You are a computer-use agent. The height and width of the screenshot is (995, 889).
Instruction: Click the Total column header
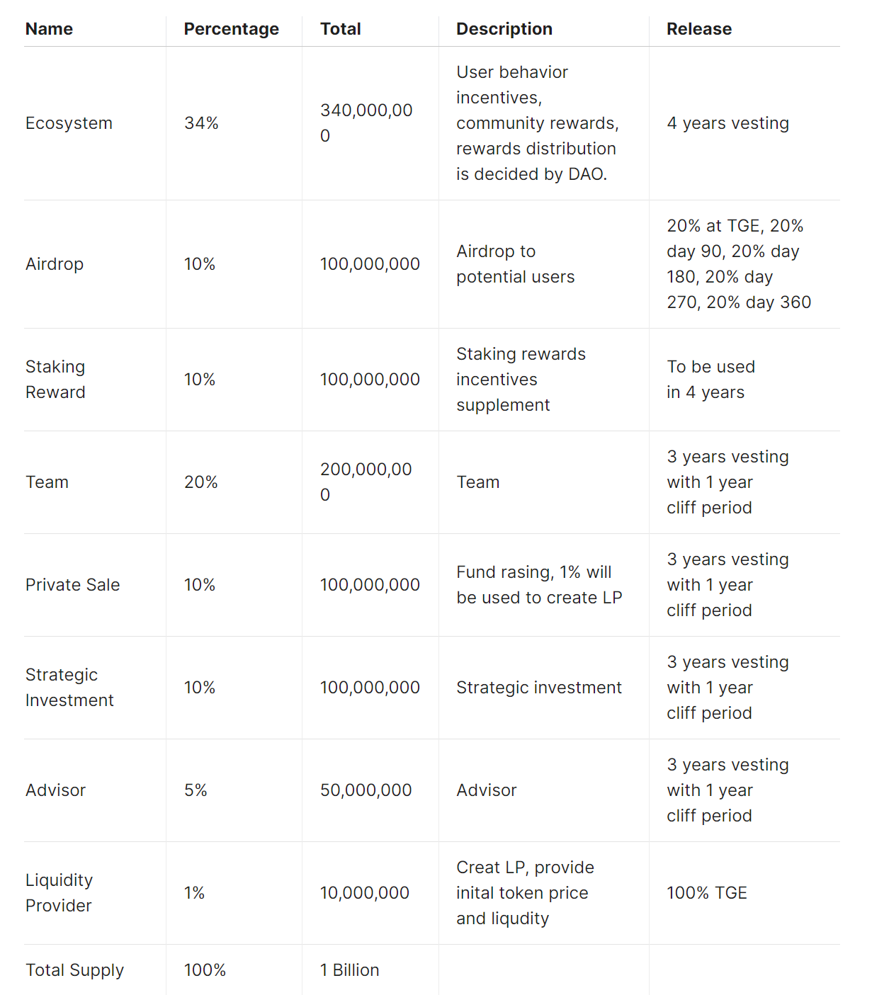340,29
